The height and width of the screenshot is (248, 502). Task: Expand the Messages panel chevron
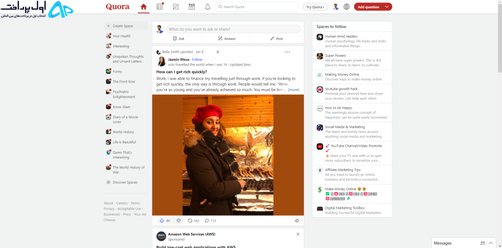[491, 243]
